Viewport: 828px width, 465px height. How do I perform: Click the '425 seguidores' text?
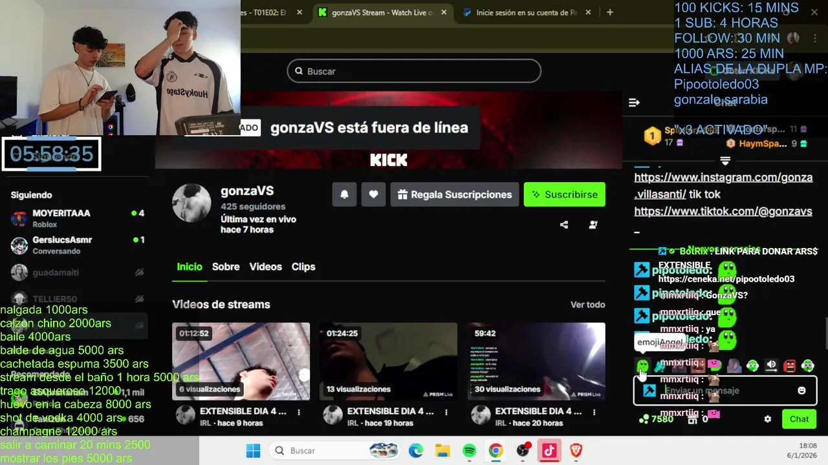tap(253, 207)
